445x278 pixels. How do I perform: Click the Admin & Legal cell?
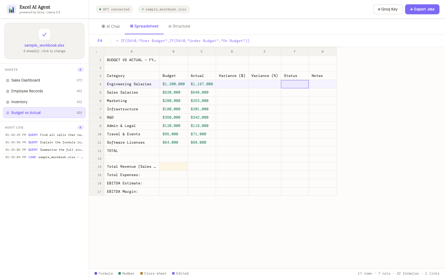(x=132, y=126)
